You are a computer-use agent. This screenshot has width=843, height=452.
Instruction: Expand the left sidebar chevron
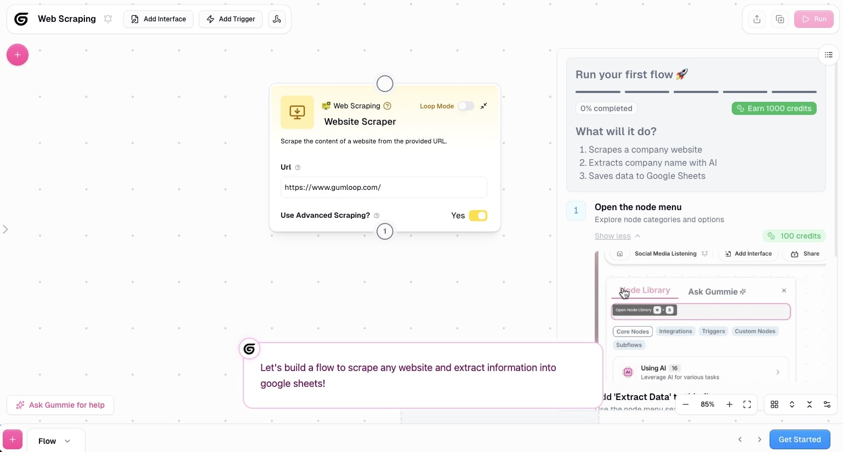pyautogui.click(x=5, y=229)
